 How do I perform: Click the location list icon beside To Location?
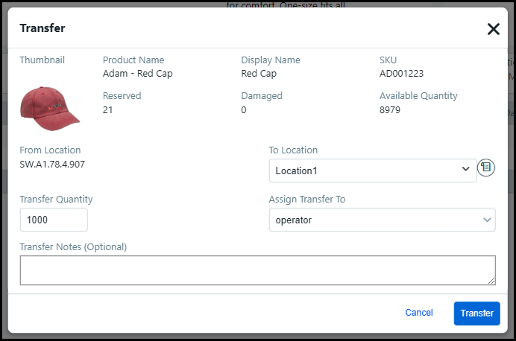coord(486,168)
